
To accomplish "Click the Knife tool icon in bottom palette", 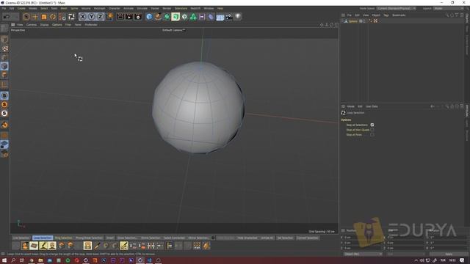I will (97, 246).
